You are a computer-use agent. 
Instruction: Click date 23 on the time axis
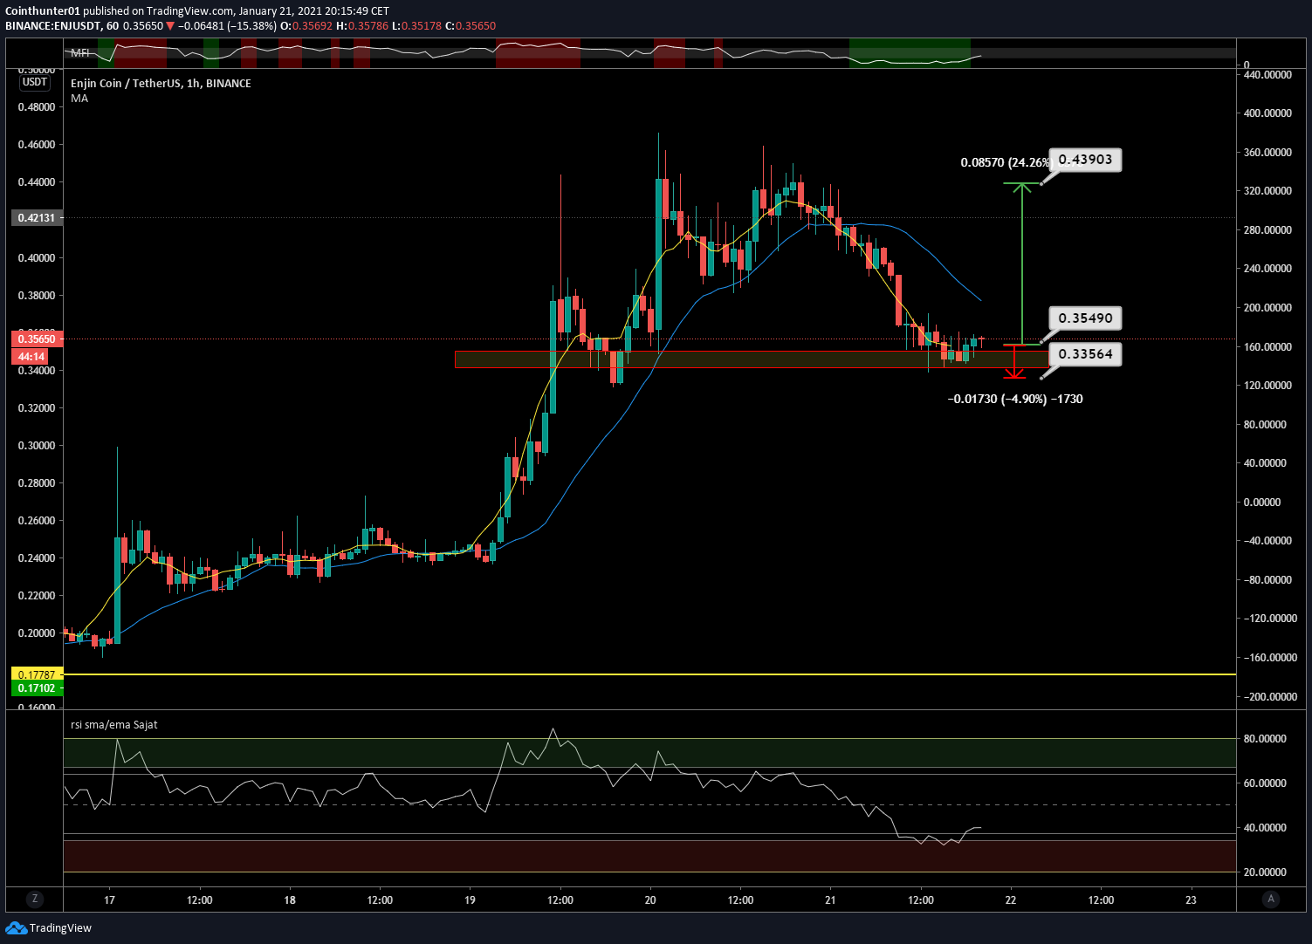(1191, 900)
